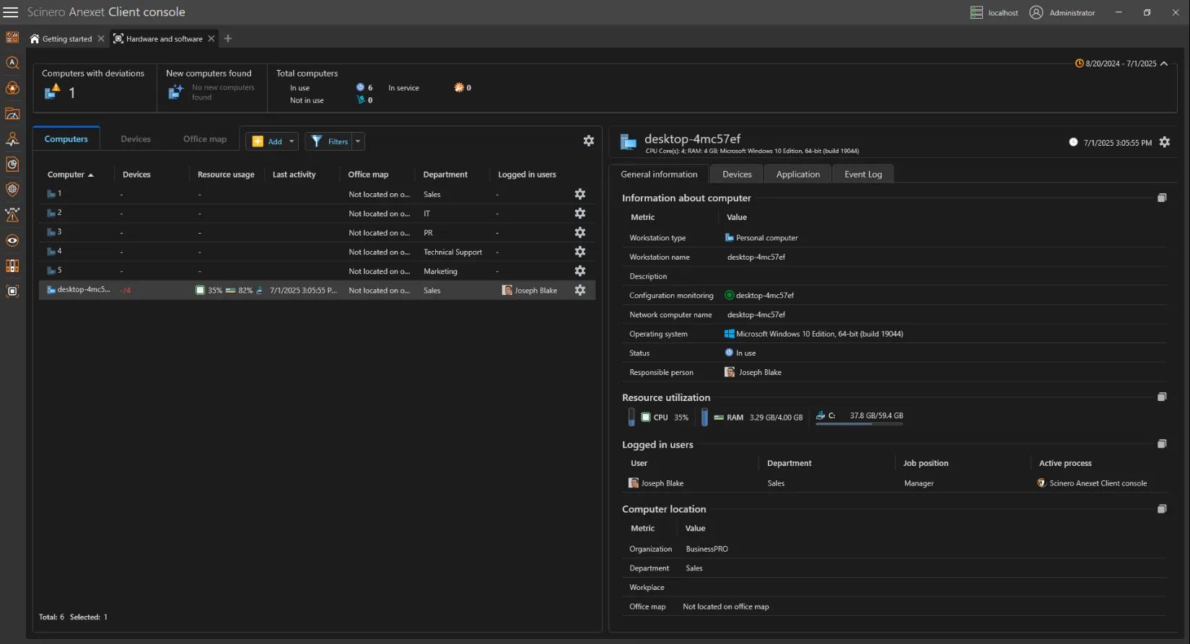Switch to the Office map tab

pyautogui.click(x=205, y=138)
